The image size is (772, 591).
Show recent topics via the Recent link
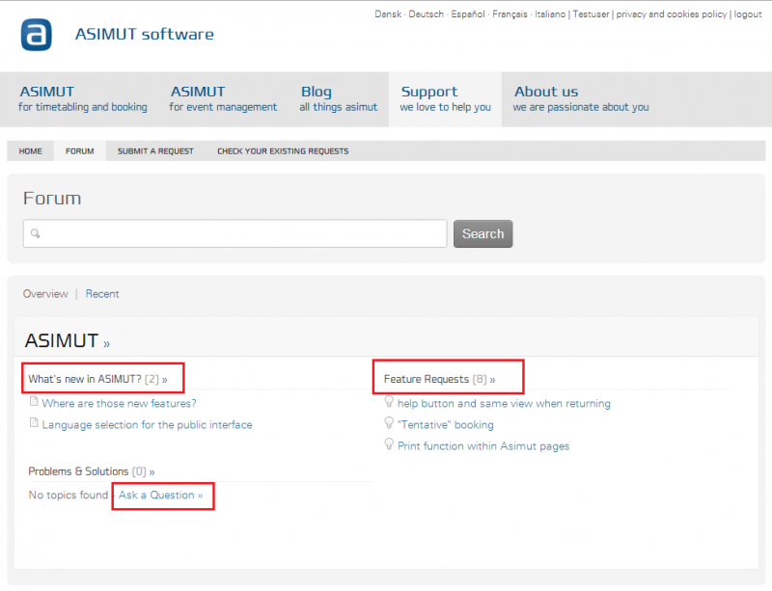(102, 293)
